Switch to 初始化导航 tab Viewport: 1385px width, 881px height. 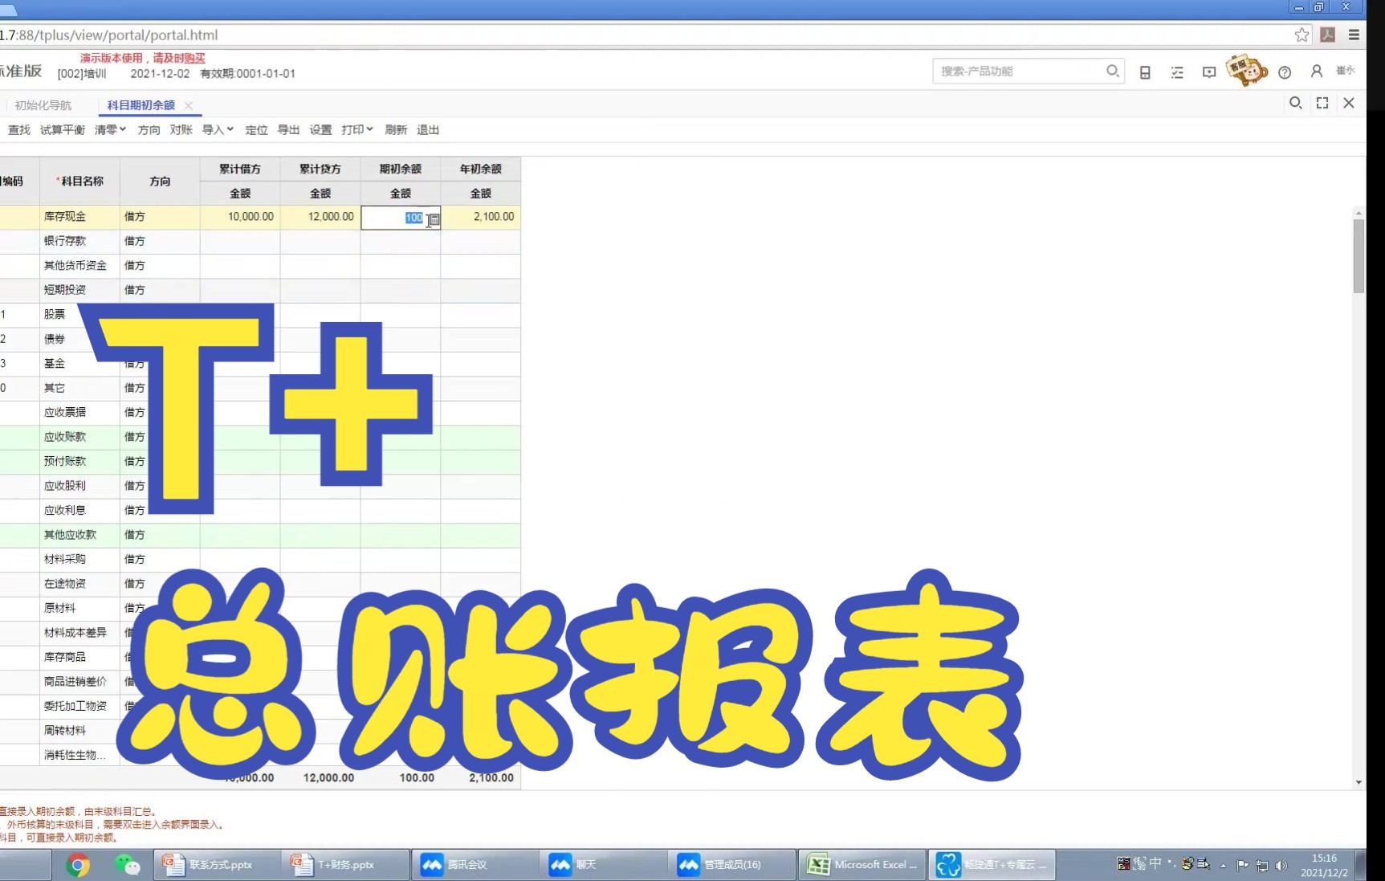(43, 105)
